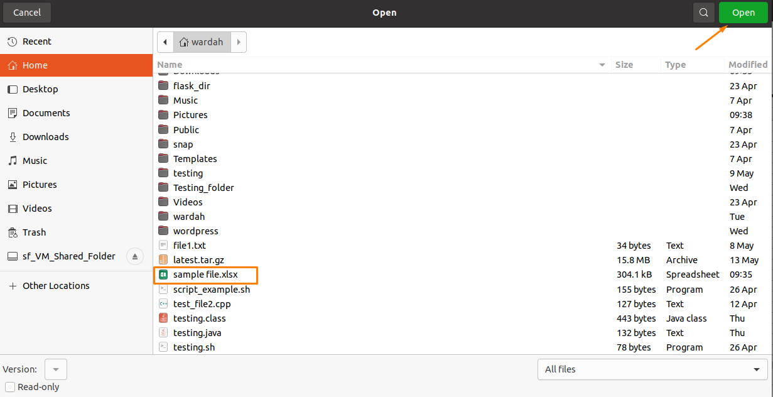Click the wardah path bar button
This screenshot has width=773, height=397.
[202, 43]
